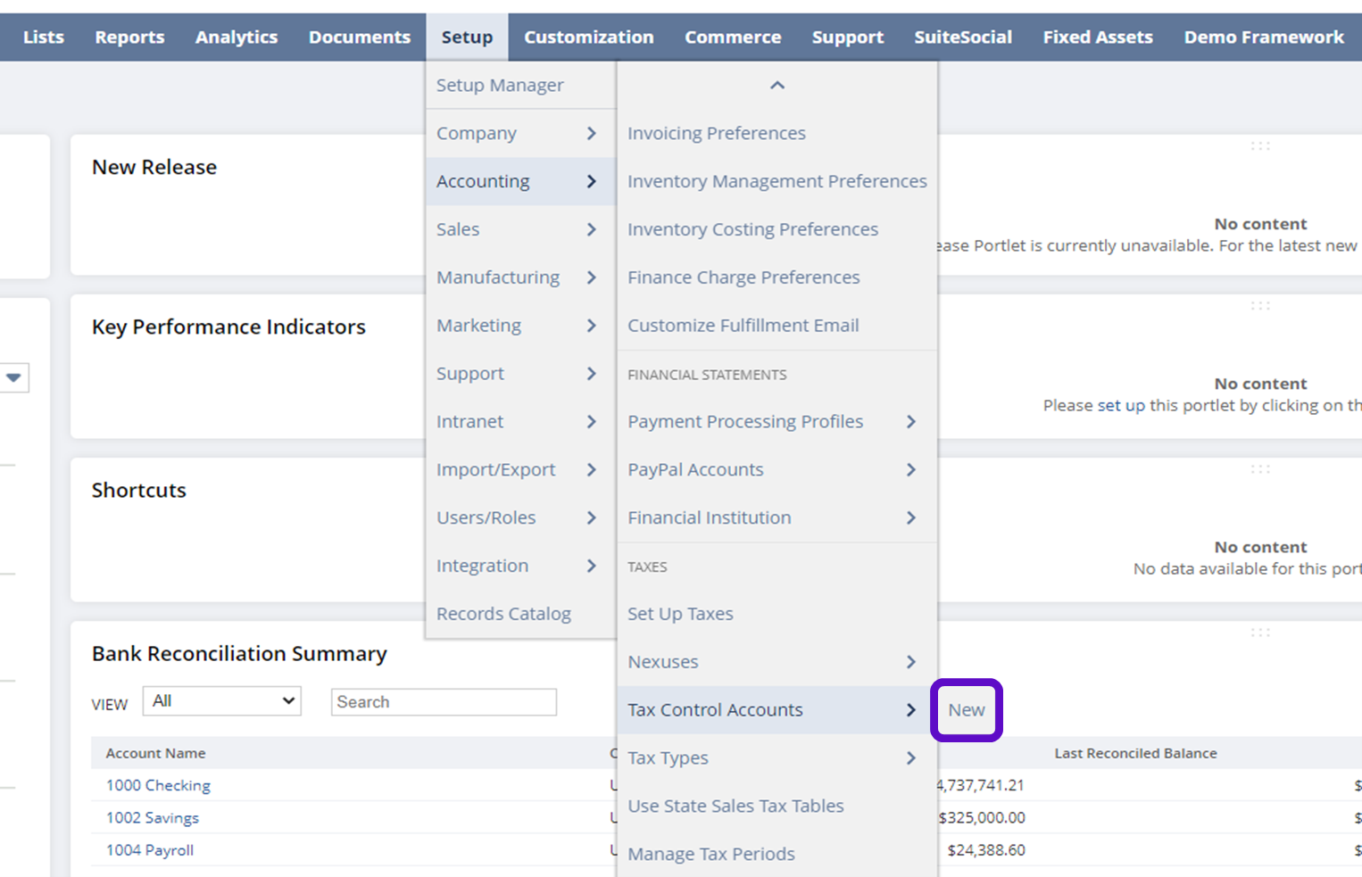1362x877 pixels.
Task: Click the drag handle on Key Performance Indicators portlet
Action: [1259, 306]
